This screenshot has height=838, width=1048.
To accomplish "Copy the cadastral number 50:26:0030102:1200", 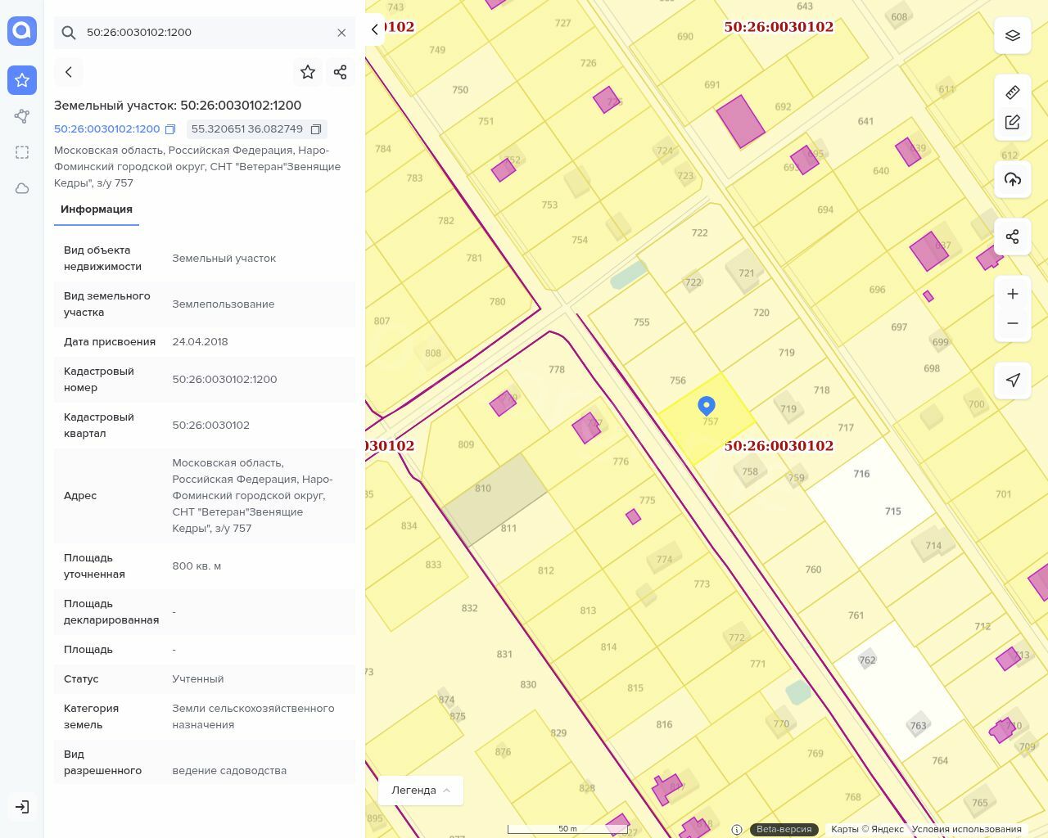I will 170,129.
